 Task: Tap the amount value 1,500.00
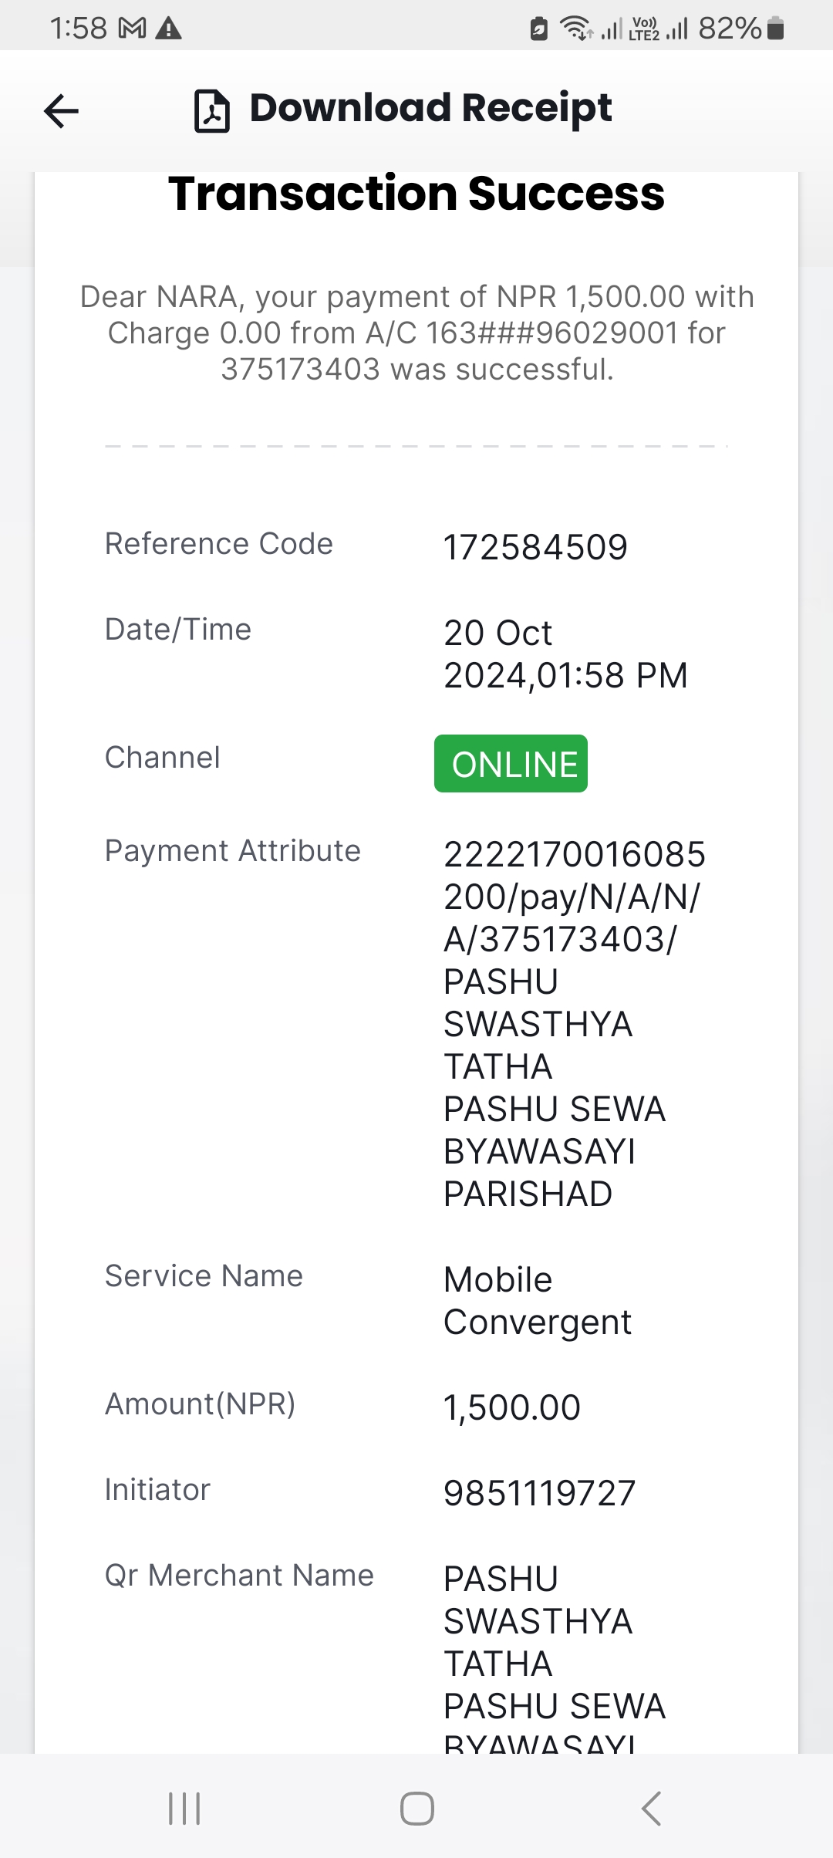[511, 1407]
